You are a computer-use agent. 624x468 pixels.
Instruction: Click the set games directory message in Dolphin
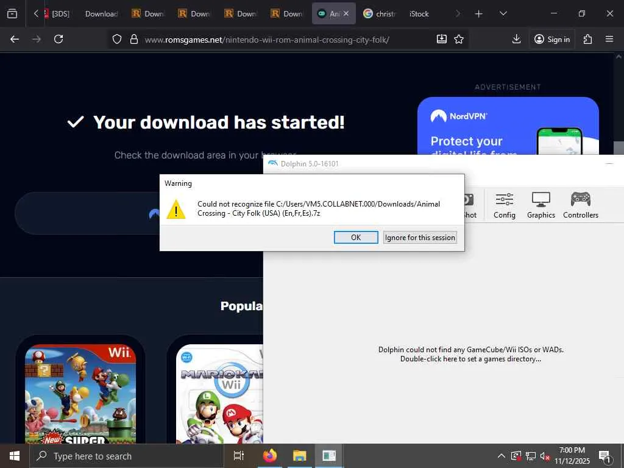coord(471,354)
